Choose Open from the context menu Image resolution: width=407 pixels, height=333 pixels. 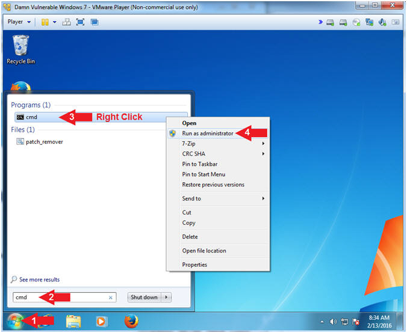(x=218, y=123)
